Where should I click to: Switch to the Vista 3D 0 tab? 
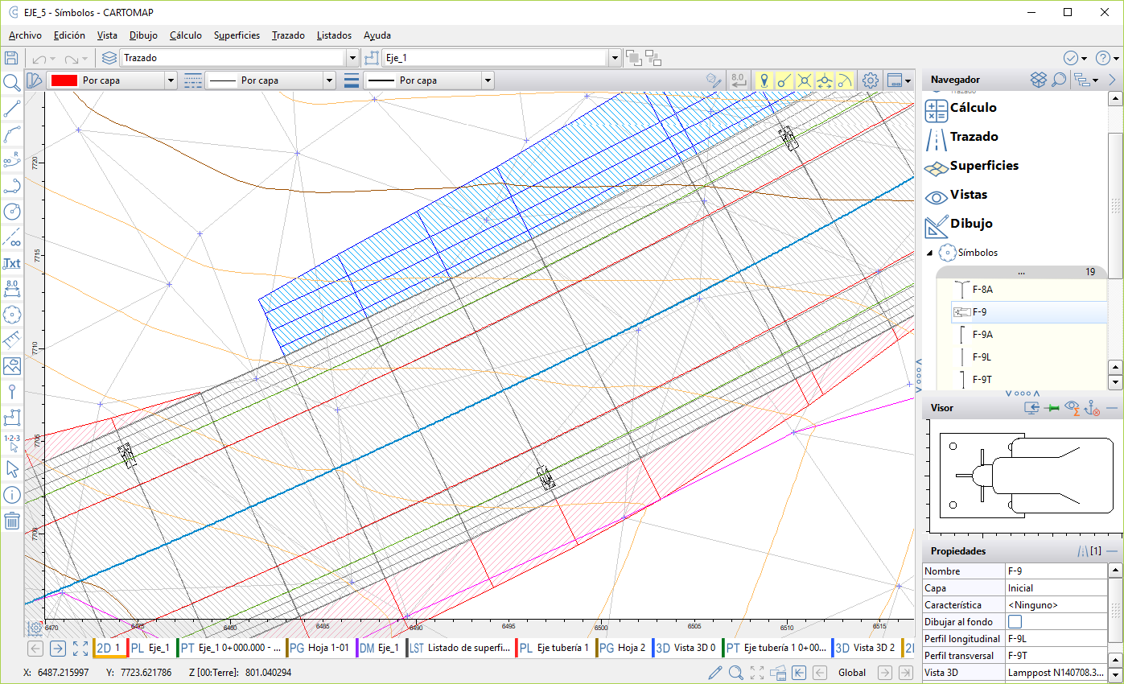[x=686, y=648]
